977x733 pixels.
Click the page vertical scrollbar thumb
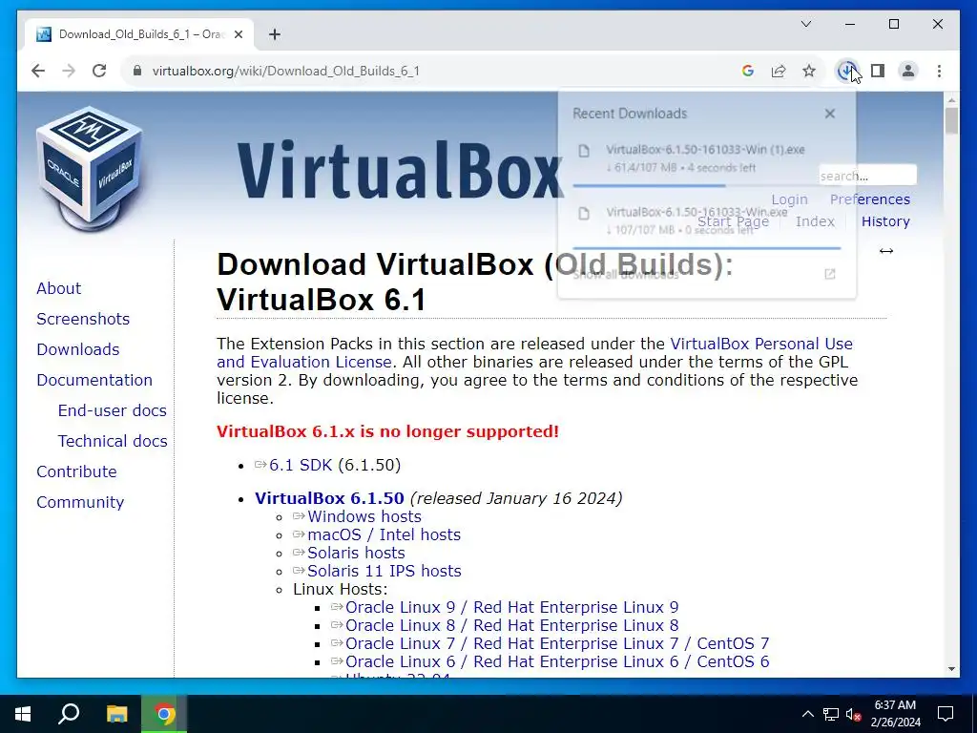tap(951, 120)
